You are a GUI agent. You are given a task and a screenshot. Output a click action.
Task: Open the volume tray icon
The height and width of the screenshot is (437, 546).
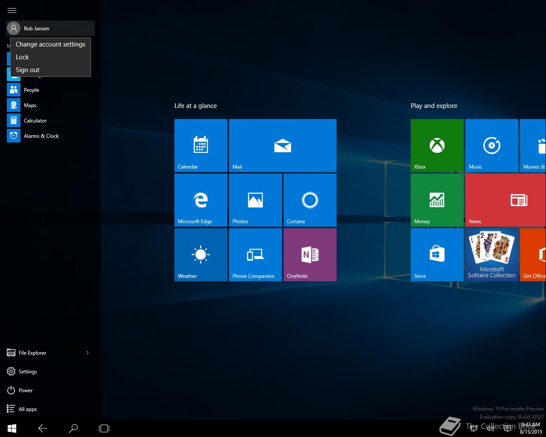490,428
